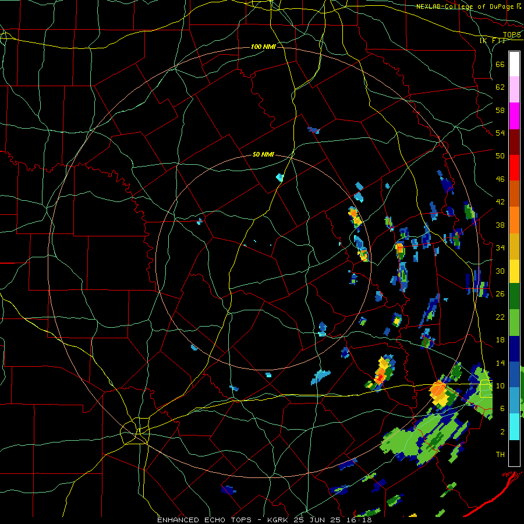Click the '16:18' timestamp text
The height and width of the screenshot is (524, 524).
[360, 520]
